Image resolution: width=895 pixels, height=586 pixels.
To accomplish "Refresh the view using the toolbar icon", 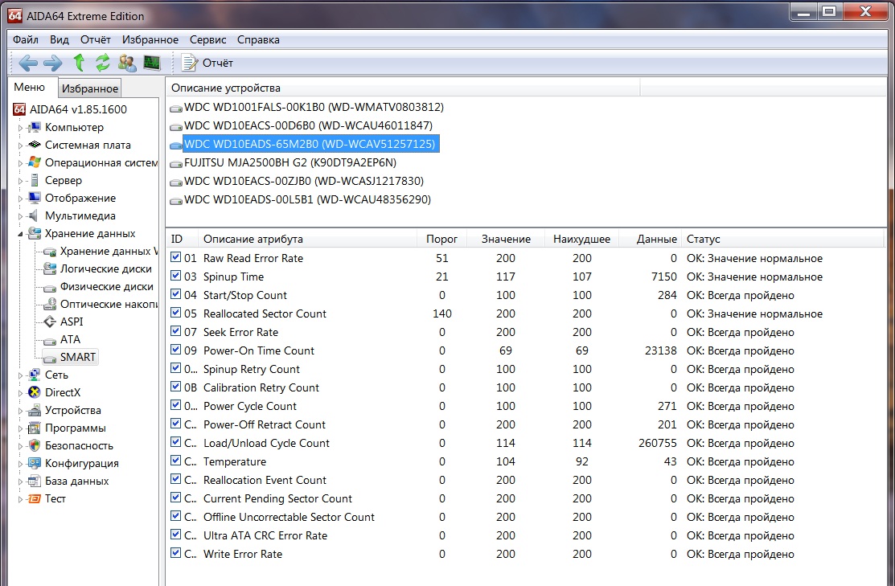I will tap(103, 63).
